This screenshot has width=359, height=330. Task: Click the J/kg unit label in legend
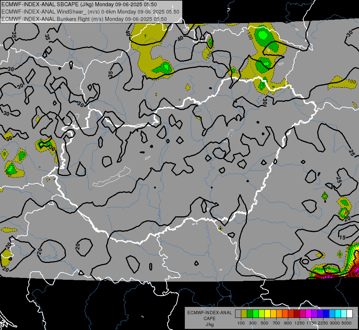(209, 324)
